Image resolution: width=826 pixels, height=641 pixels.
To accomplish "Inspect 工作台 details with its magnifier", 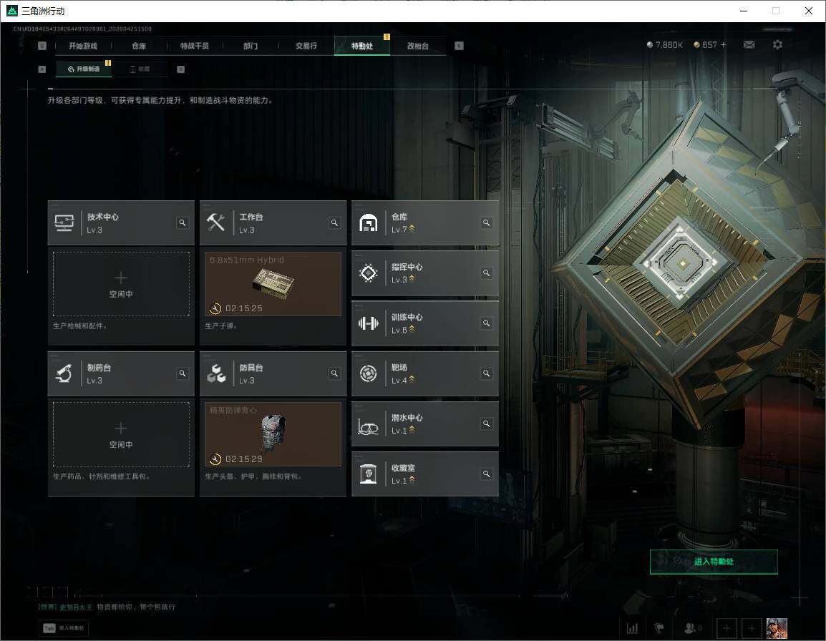I will [334, 222].
